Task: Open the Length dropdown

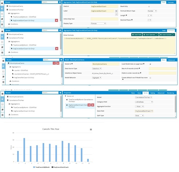Action: point(150,15)
